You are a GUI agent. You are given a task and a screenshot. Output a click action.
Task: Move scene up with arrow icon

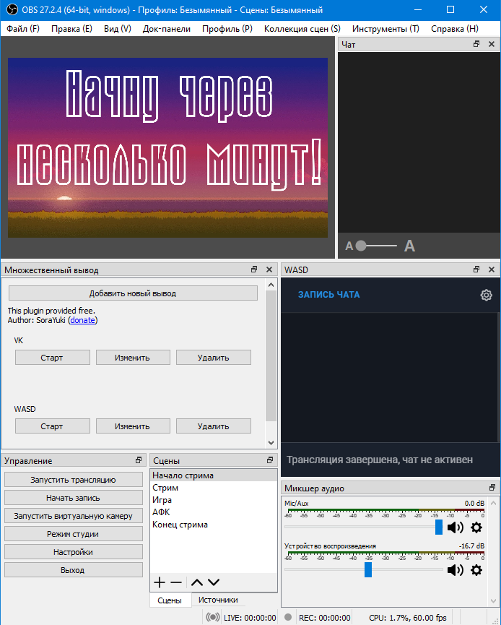click(x=197, y=582)
